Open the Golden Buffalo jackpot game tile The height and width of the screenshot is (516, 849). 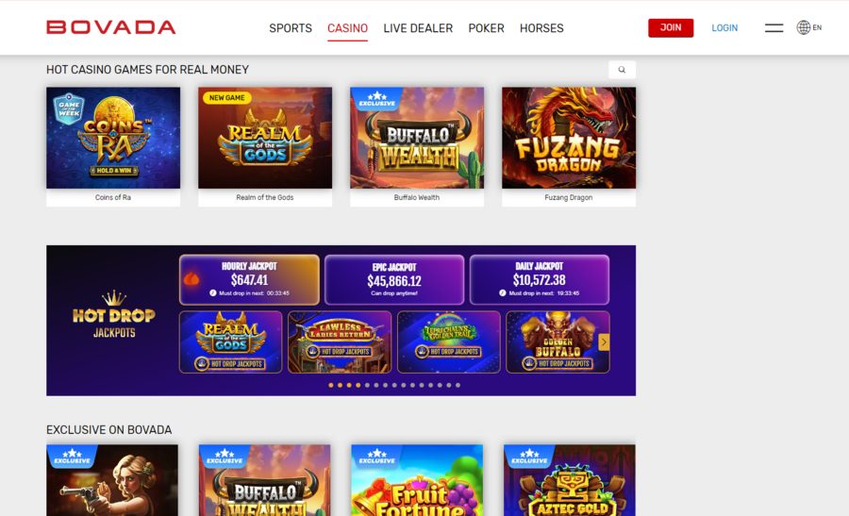click(558, 341)
